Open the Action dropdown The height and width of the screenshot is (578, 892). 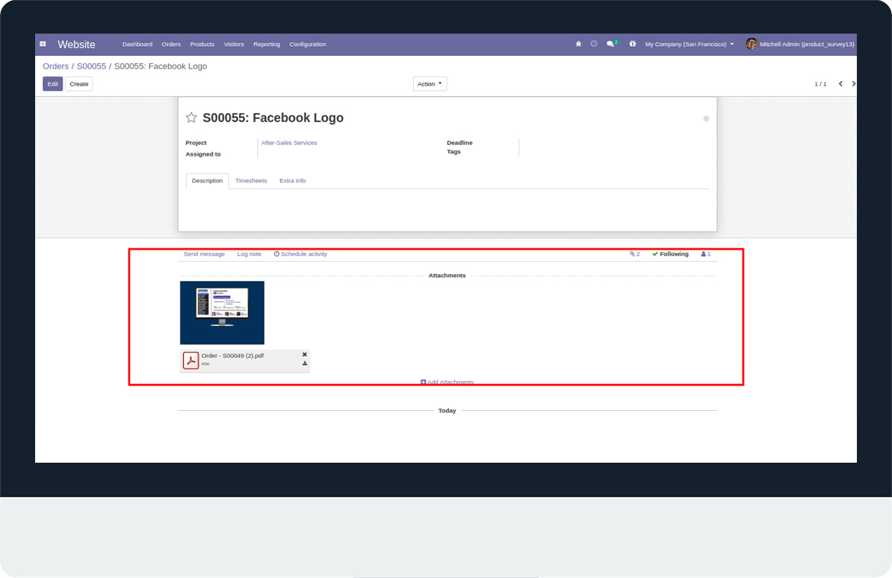coord(430,84)
